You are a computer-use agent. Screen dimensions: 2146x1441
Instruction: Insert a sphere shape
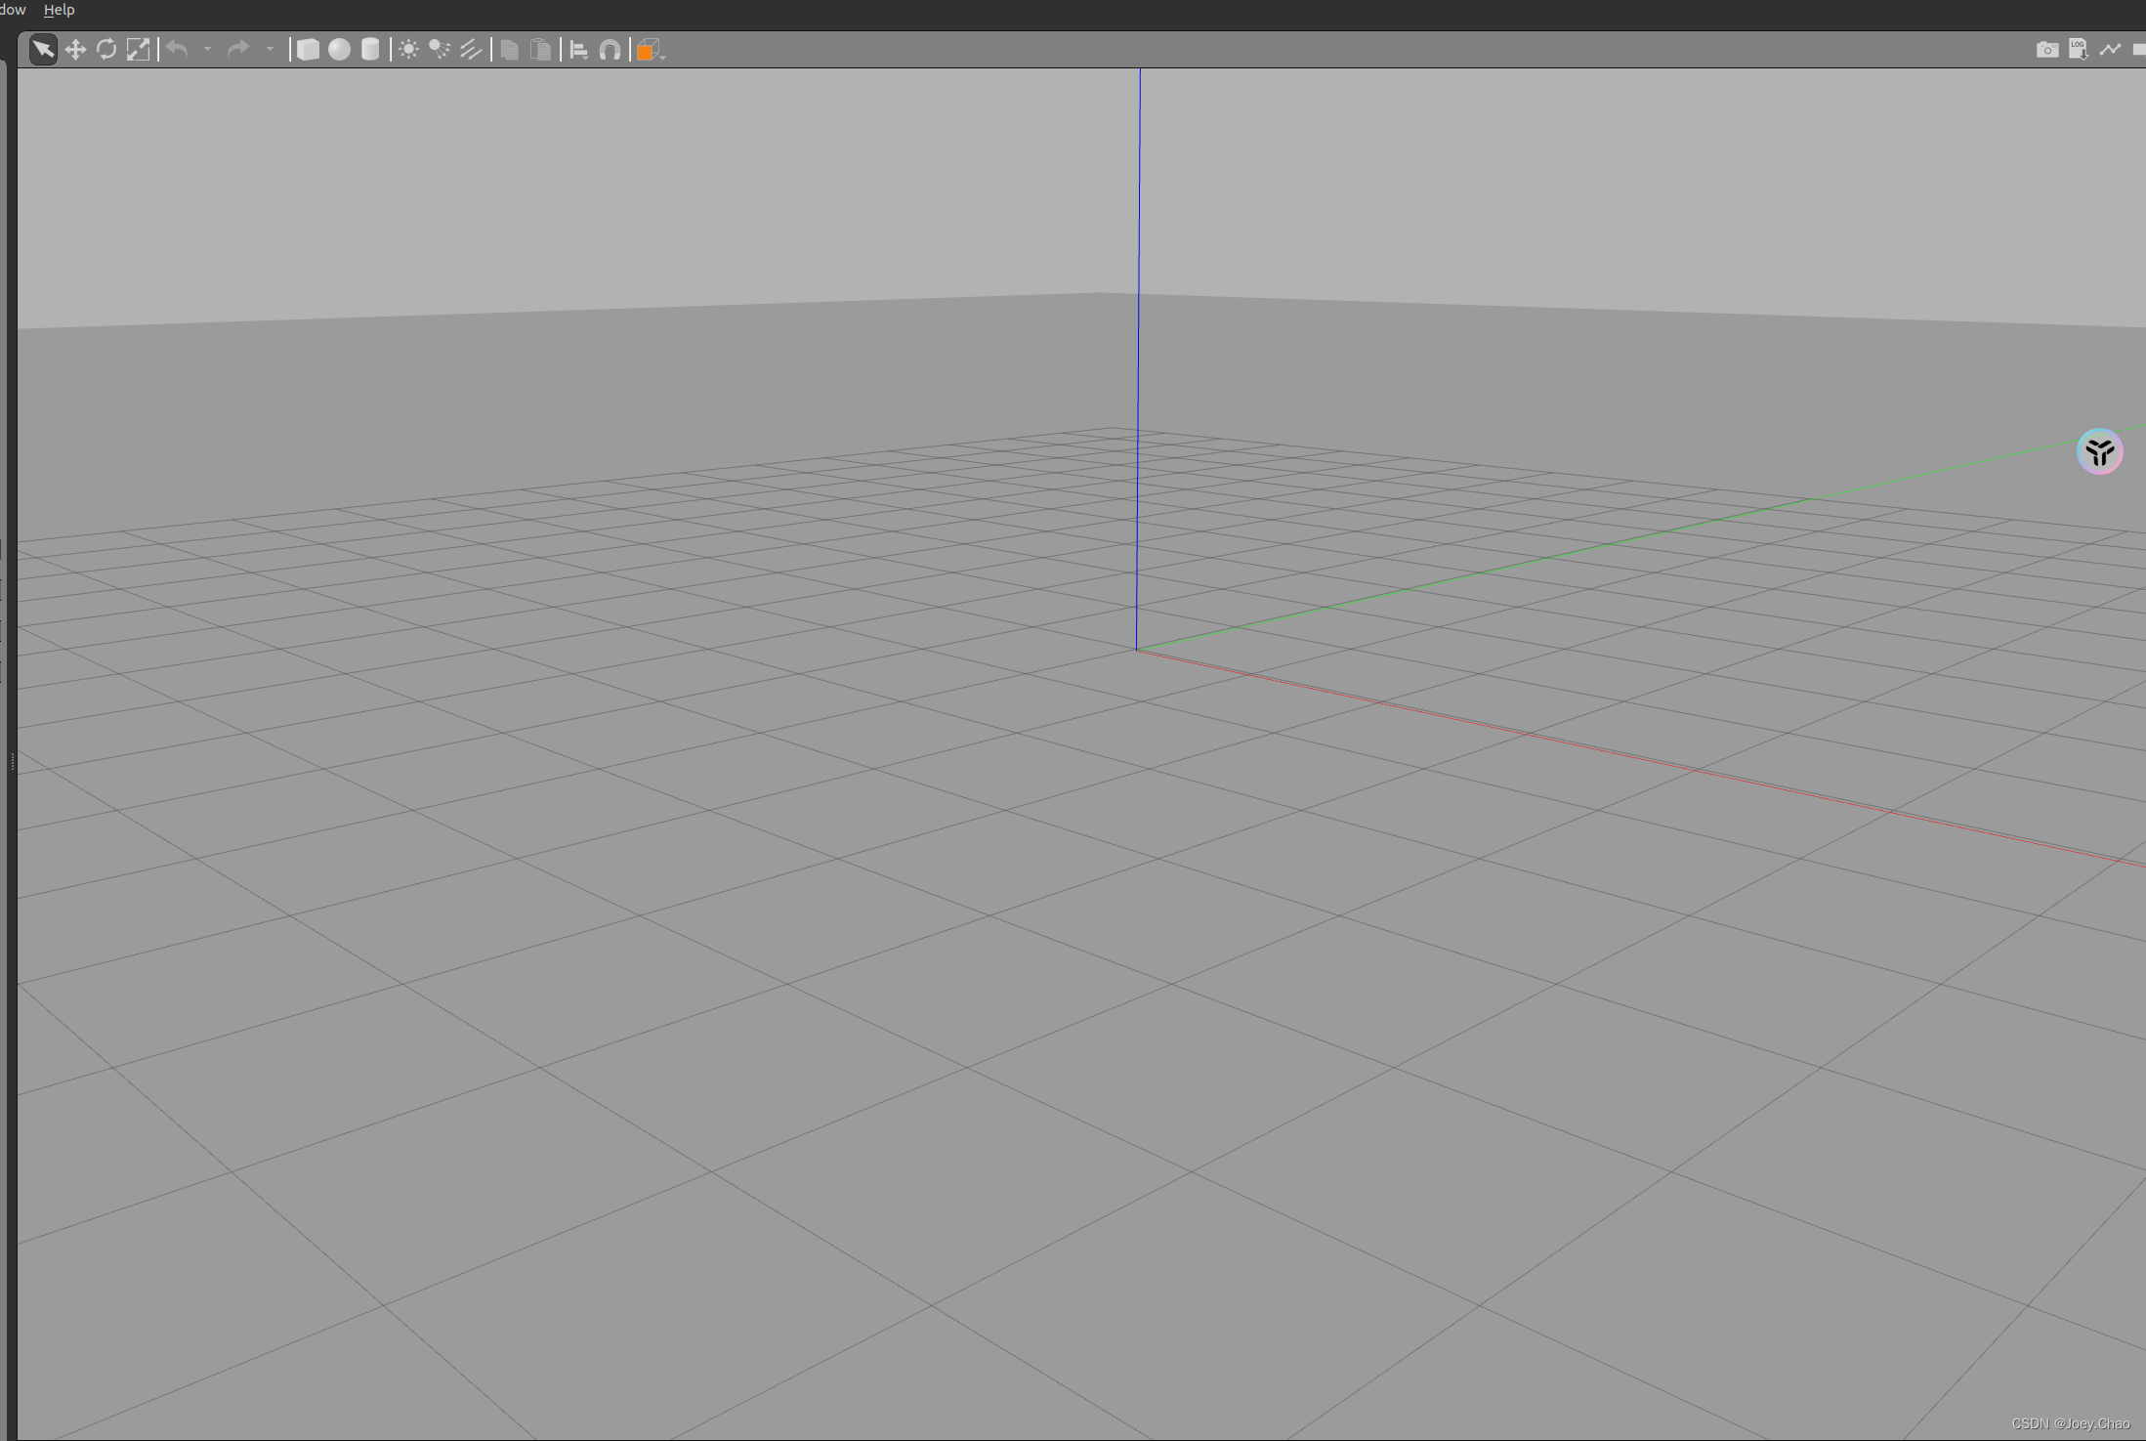tap(339, 49)
